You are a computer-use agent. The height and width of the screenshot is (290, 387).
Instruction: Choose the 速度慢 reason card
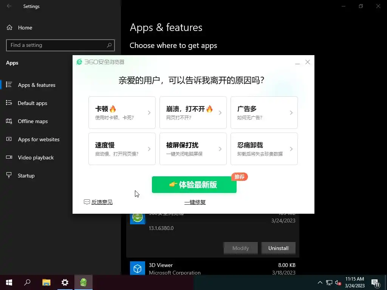coord(122,149)
